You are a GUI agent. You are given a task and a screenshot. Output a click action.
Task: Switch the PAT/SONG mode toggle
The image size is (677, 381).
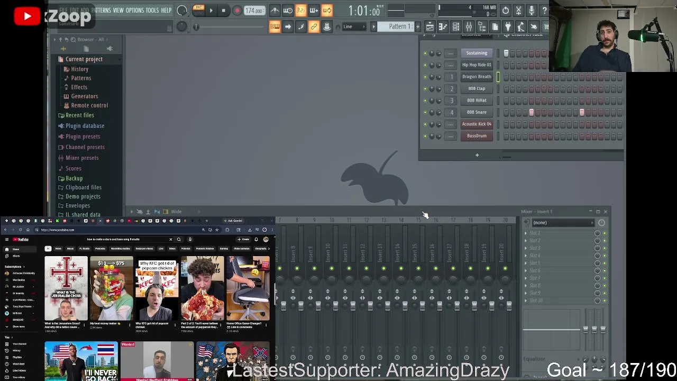pyautogui.click(x=199, y=10)
